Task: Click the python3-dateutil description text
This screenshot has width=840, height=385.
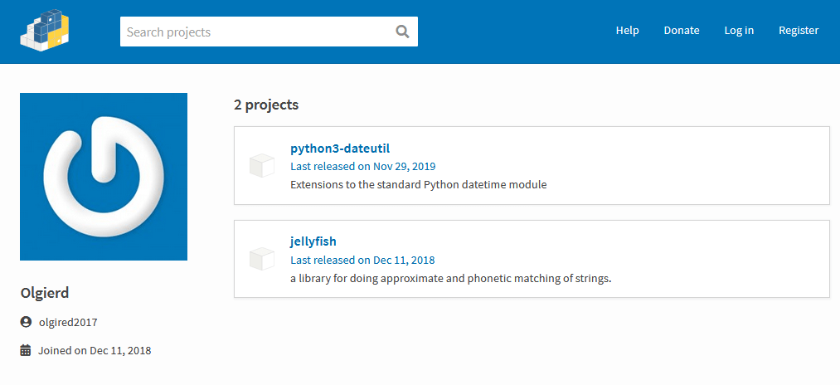Action: [418, 184]
